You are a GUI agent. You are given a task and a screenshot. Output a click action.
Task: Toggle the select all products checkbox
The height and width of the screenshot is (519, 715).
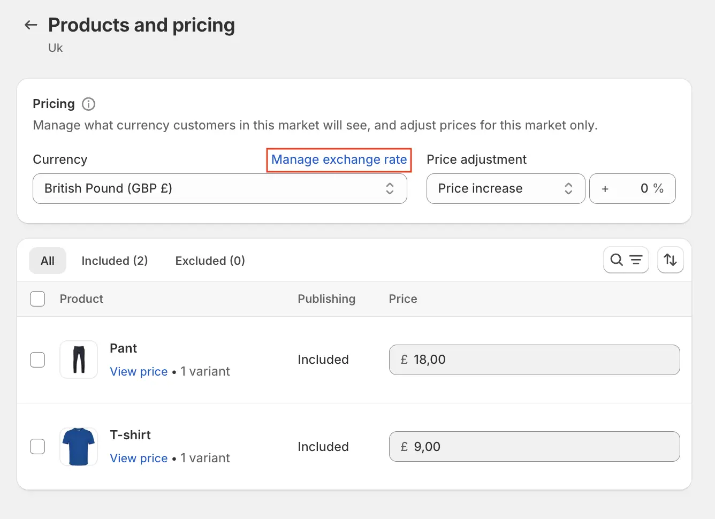pos(37,299)
